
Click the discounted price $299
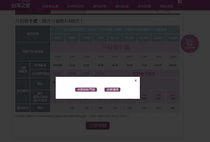click(72, 57)
